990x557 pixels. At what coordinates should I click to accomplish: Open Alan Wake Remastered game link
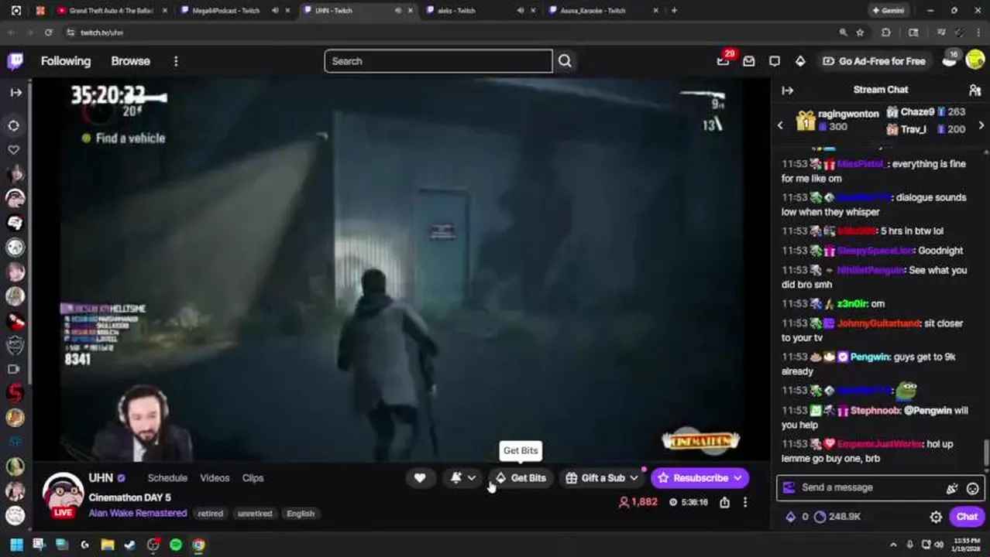click(138, 513)
